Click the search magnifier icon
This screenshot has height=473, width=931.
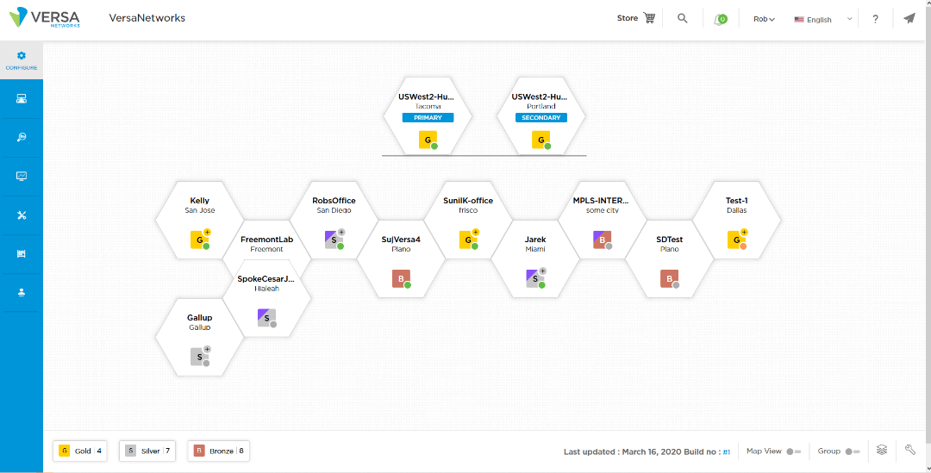[683, 18]
